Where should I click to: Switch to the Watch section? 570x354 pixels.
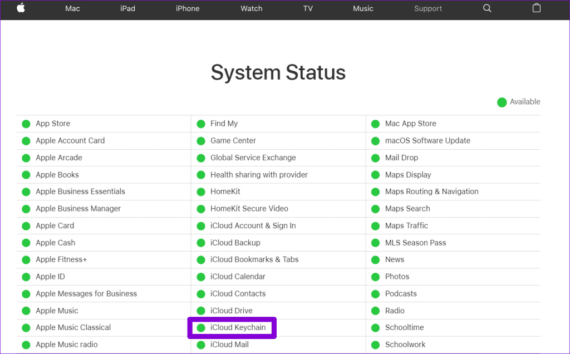[251, 8]
